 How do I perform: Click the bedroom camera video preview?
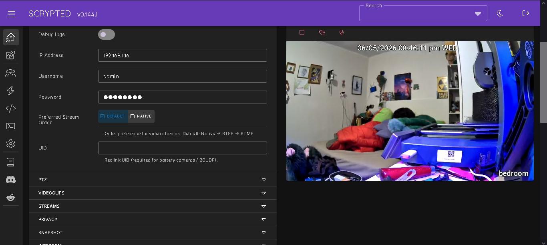(410, 111)
